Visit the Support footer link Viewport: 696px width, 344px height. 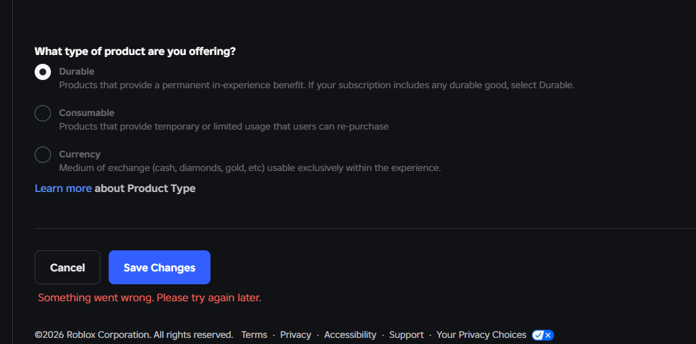[406, 335]
